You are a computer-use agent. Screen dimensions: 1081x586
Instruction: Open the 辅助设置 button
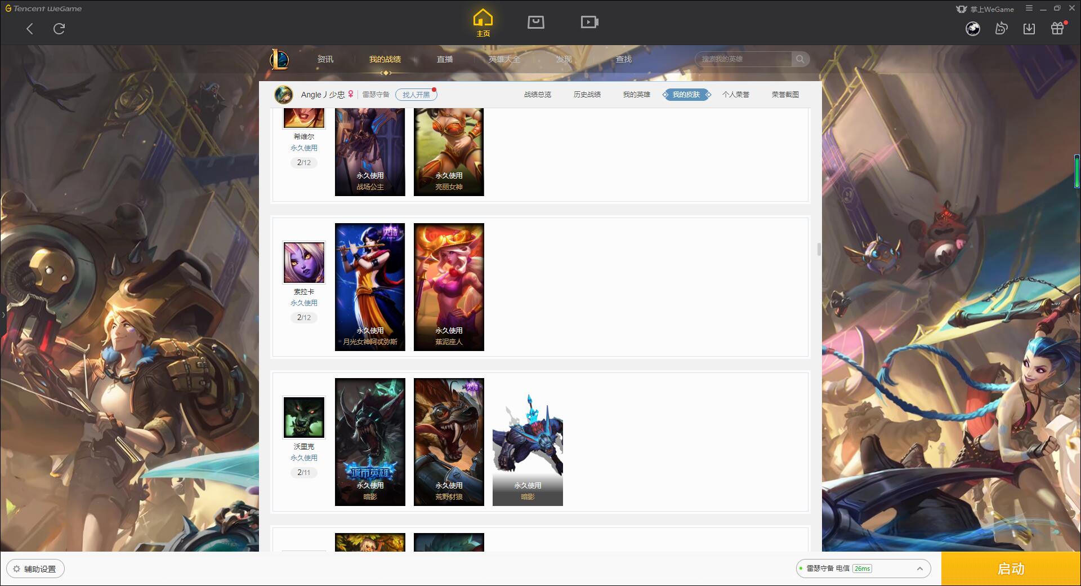tap(35, 569)
